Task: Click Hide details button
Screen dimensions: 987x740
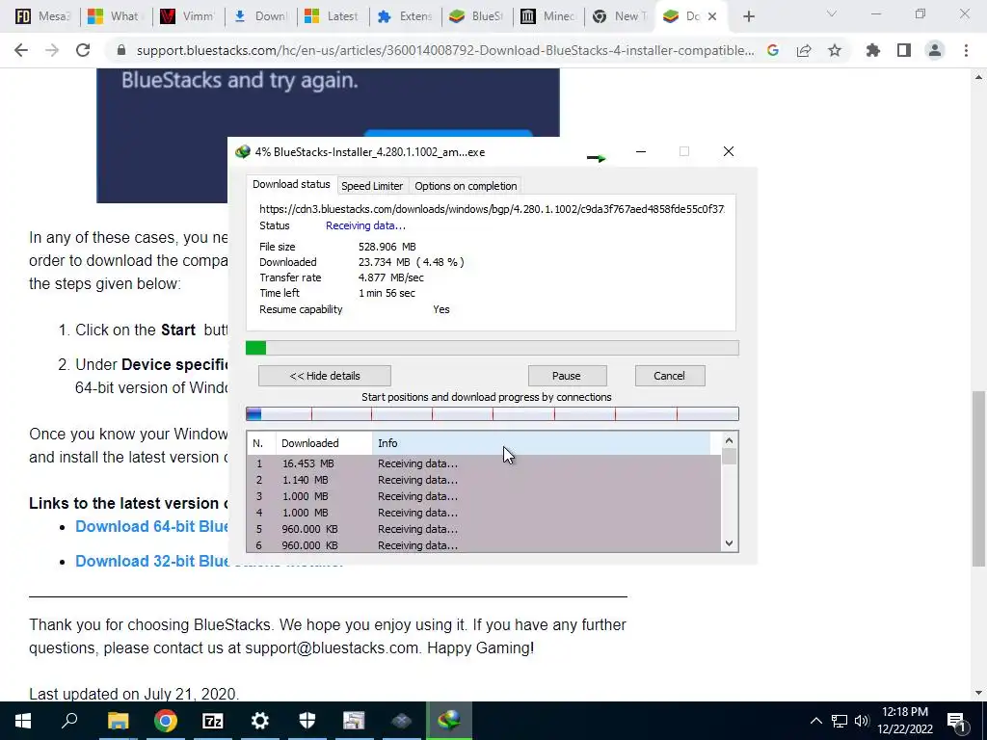Action: point(325,376)
